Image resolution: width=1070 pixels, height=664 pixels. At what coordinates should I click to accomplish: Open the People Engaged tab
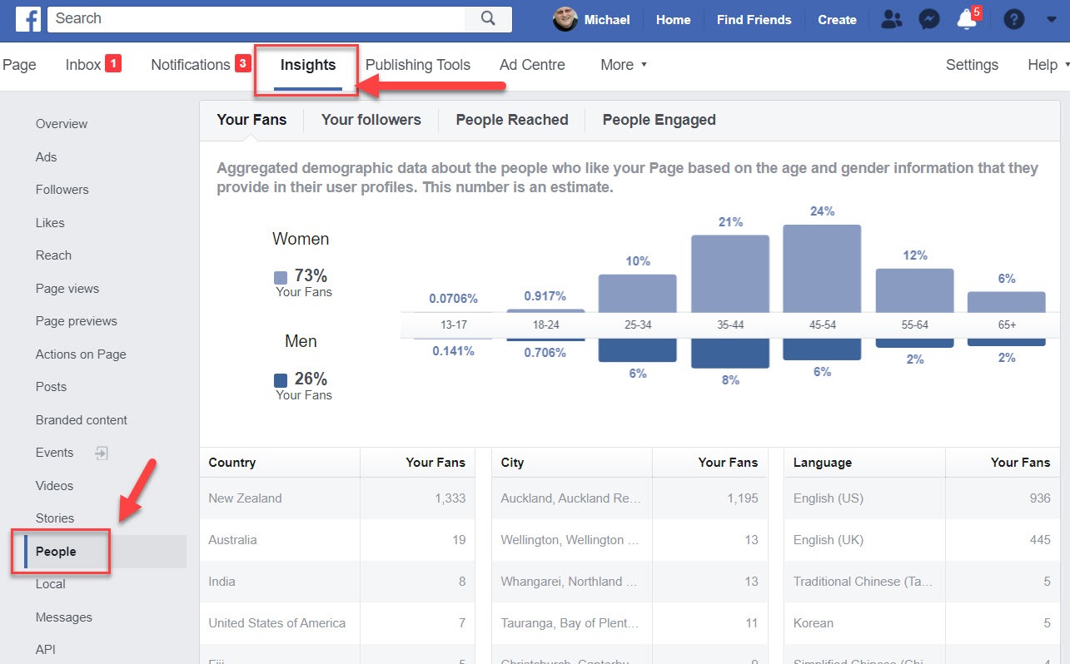coord(659,120)
